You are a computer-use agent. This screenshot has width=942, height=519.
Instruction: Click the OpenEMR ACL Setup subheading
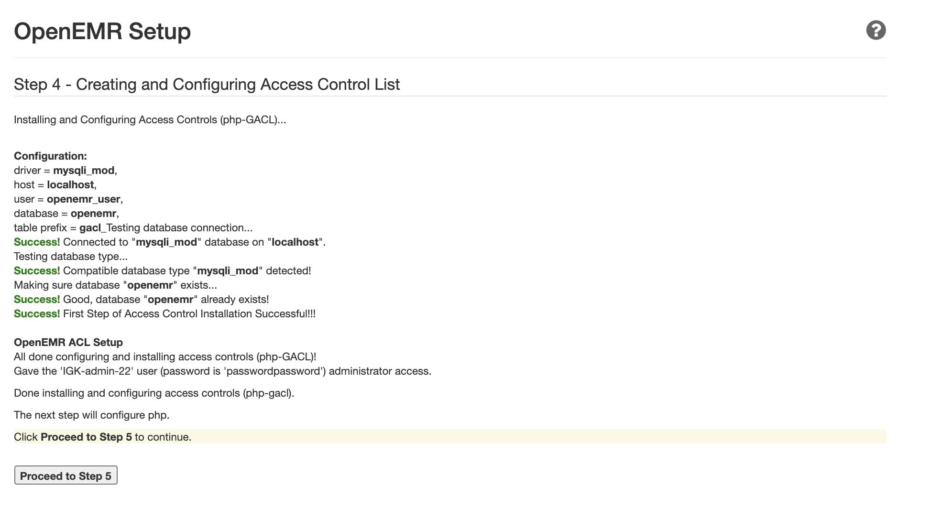click(x=68, y=343)
